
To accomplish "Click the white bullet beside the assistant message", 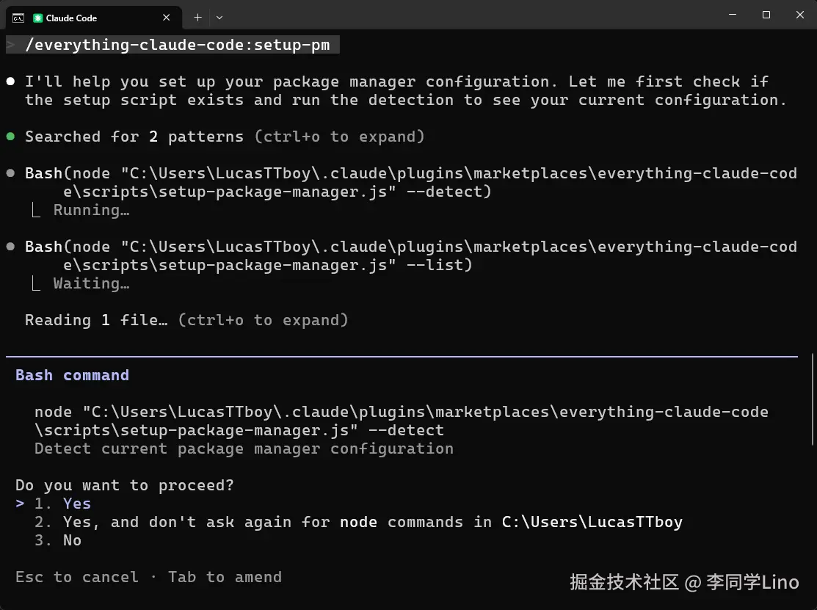I will (x=10, y=81).
